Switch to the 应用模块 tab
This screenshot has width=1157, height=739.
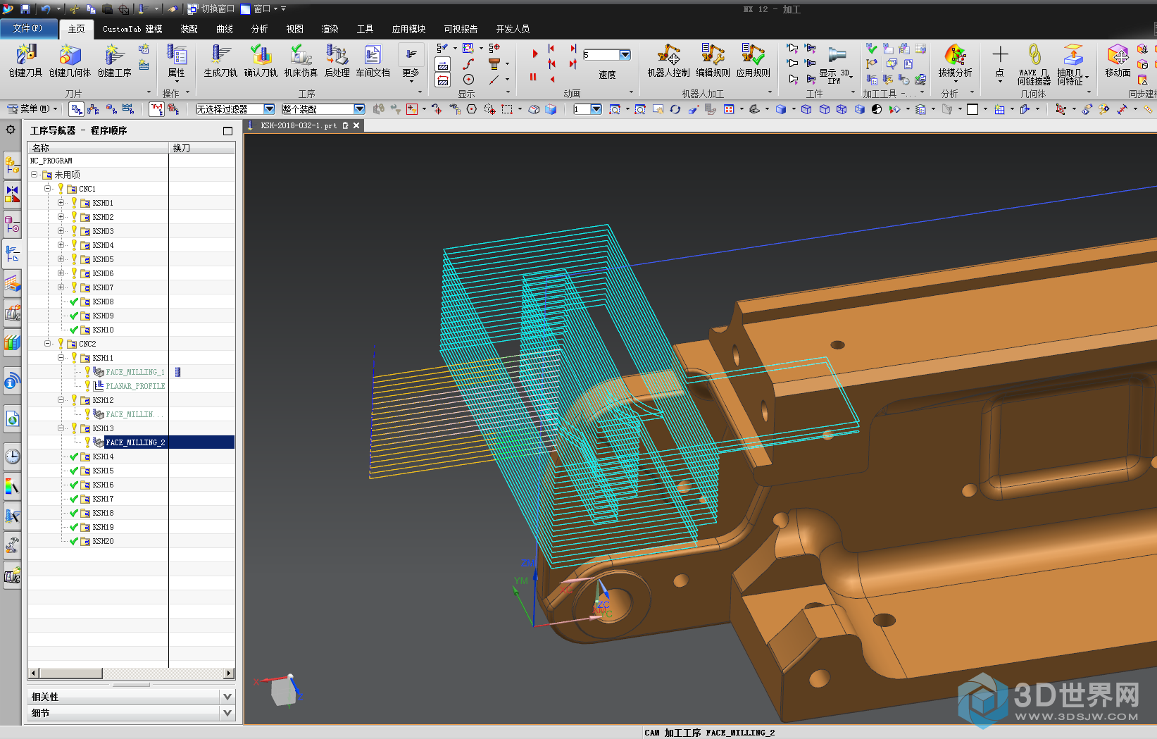408,29
